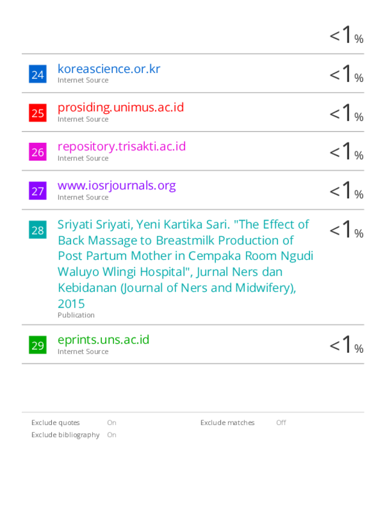This screenshot has width=392, height=507.
Task: Click the blue source number 24 badge
Action: click(37, 74)
